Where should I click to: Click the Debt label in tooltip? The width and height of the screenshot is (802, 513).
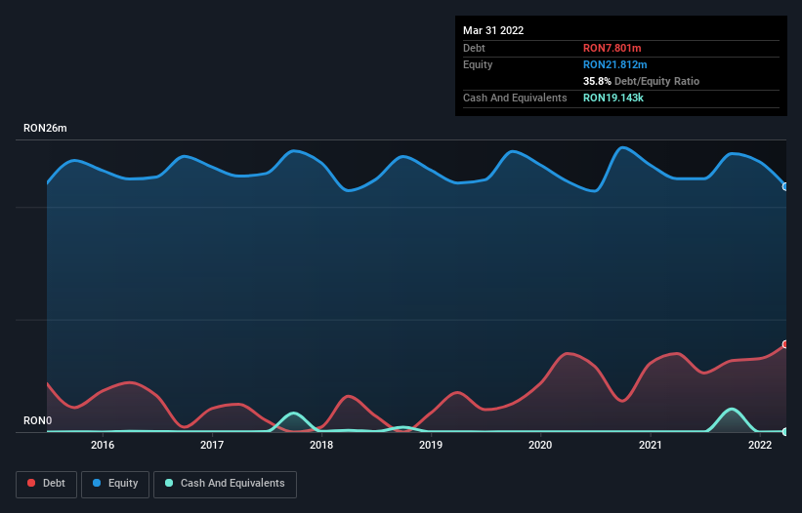point(474,48)
